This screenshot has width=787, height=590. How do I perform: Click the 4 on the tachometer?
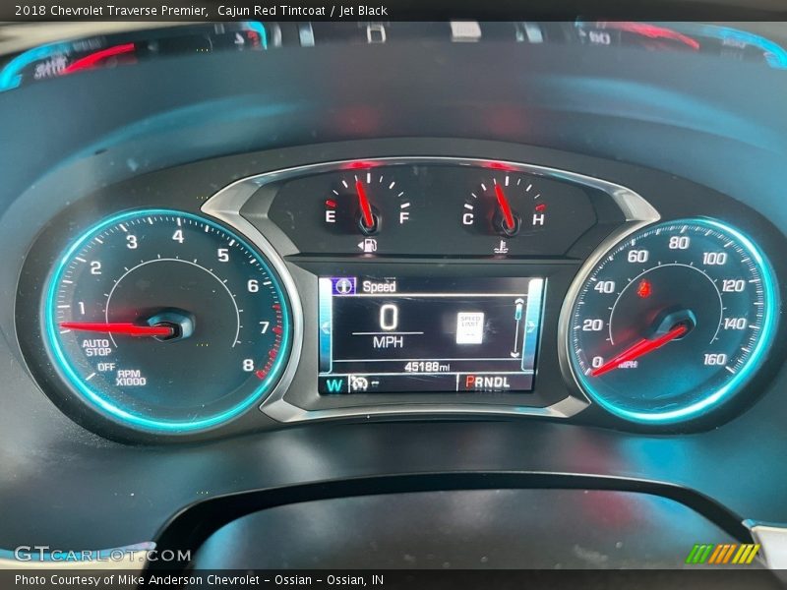click(x=178, y=236)
